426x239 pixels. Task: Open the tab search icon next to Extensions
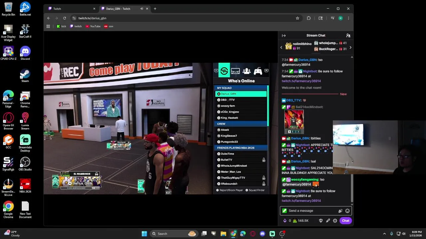click(x=320, y=18)
